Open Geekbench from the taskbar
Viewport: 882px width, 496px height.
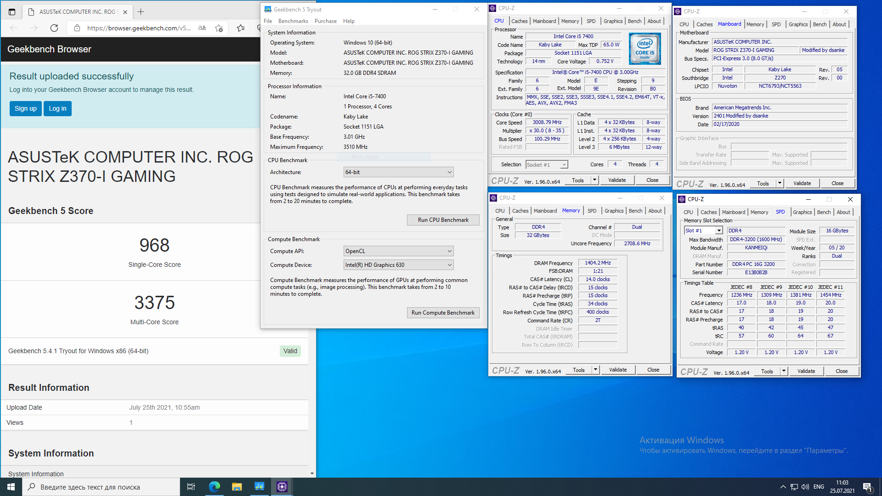click(x=259, y=487)
